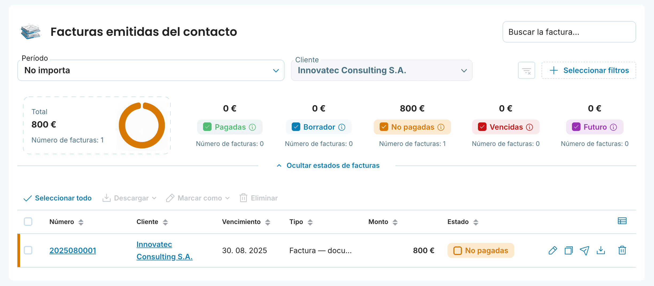
Task: Expand the Marcar como menu
Action: tap(198, 198)
